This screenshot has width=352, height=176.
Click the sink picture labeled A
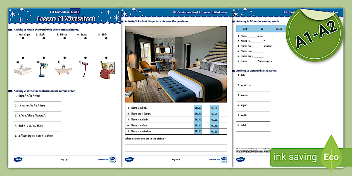pyautogui.click(x=23, y=70)
